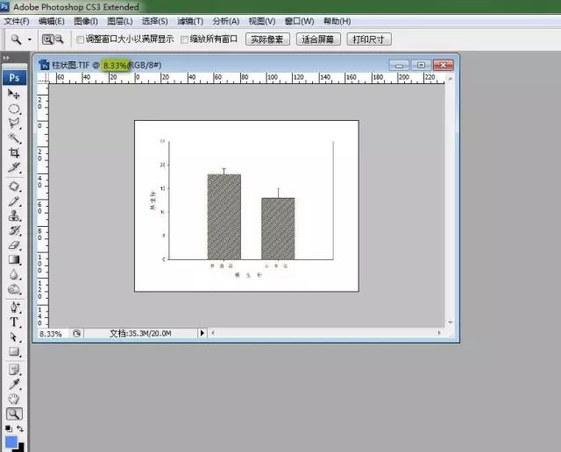Open zoom tool preset picker dropdown

30,39
